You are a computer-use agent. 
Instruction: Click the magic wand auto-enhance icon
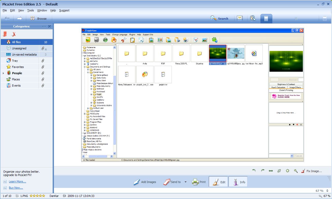pyautogui.click(x=296, y=171)
